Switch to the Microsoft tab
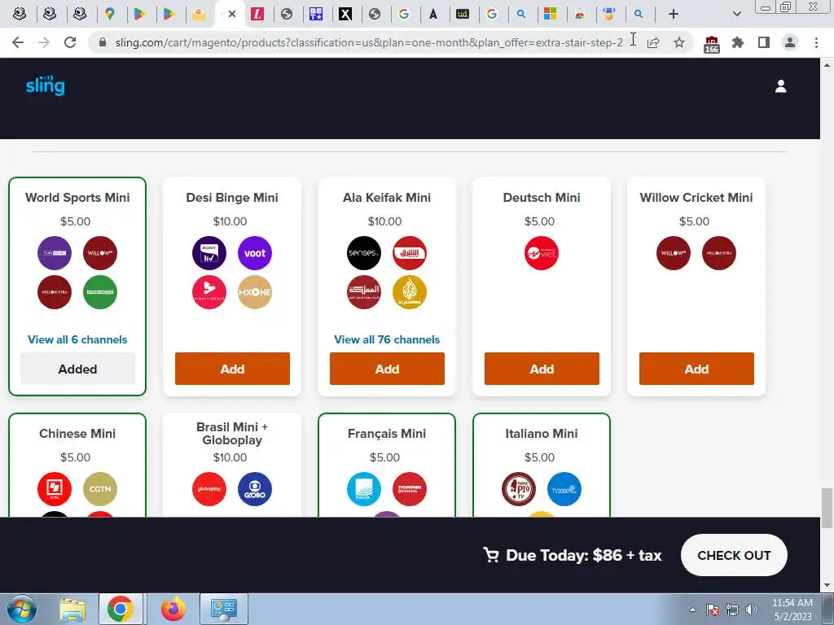Image resolution: width=834 pixels, height=625 pixels. click(x=550, y=14)
